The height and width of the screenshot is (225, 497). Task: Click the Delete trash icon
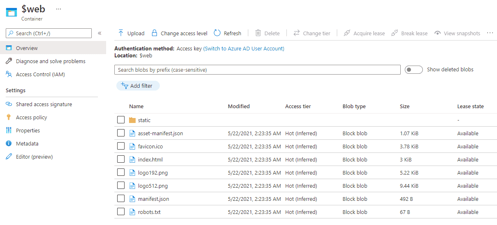(x=258, y=33)
